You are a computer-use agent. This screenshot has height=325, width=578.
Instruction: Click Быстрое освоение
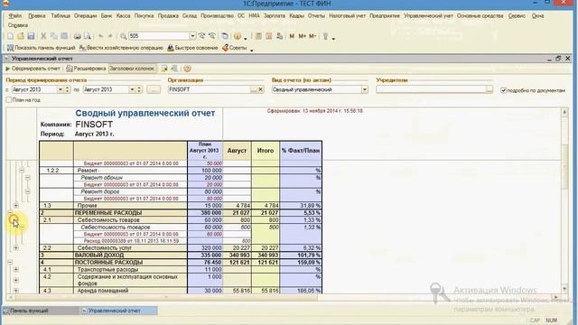click(192, 48)
